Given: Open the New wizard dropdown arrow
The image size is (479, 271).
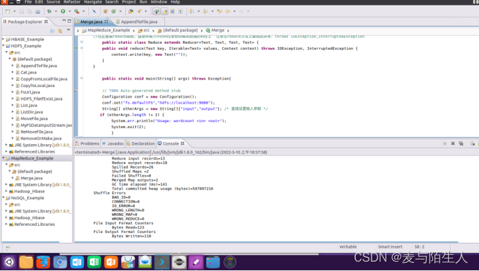Looking at the screenshot, I should tap(15, 11).
